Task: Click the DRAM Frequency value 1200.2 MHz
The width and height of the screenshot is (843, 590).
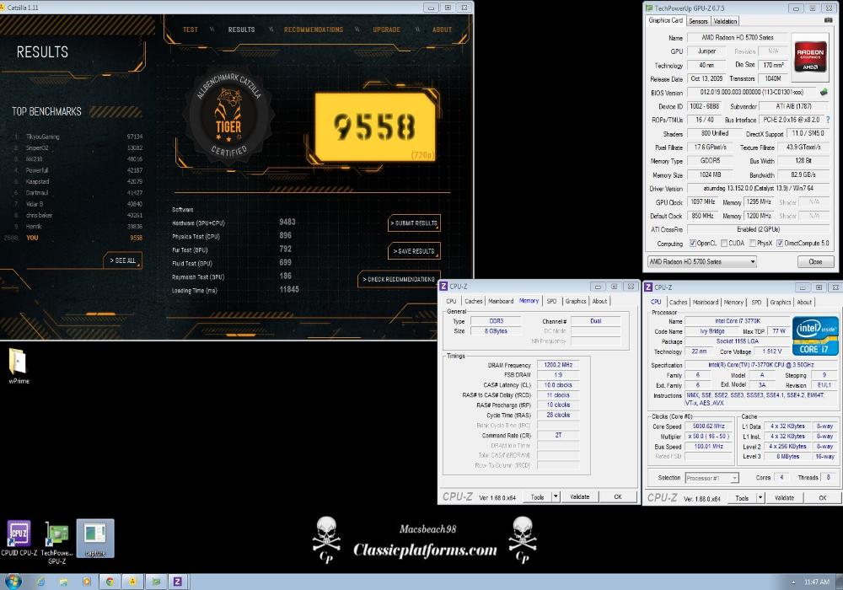Action: [558, 365]
